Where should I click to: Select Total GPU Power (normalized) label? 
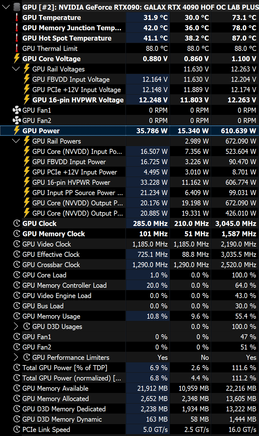click(x=72, y=378)
